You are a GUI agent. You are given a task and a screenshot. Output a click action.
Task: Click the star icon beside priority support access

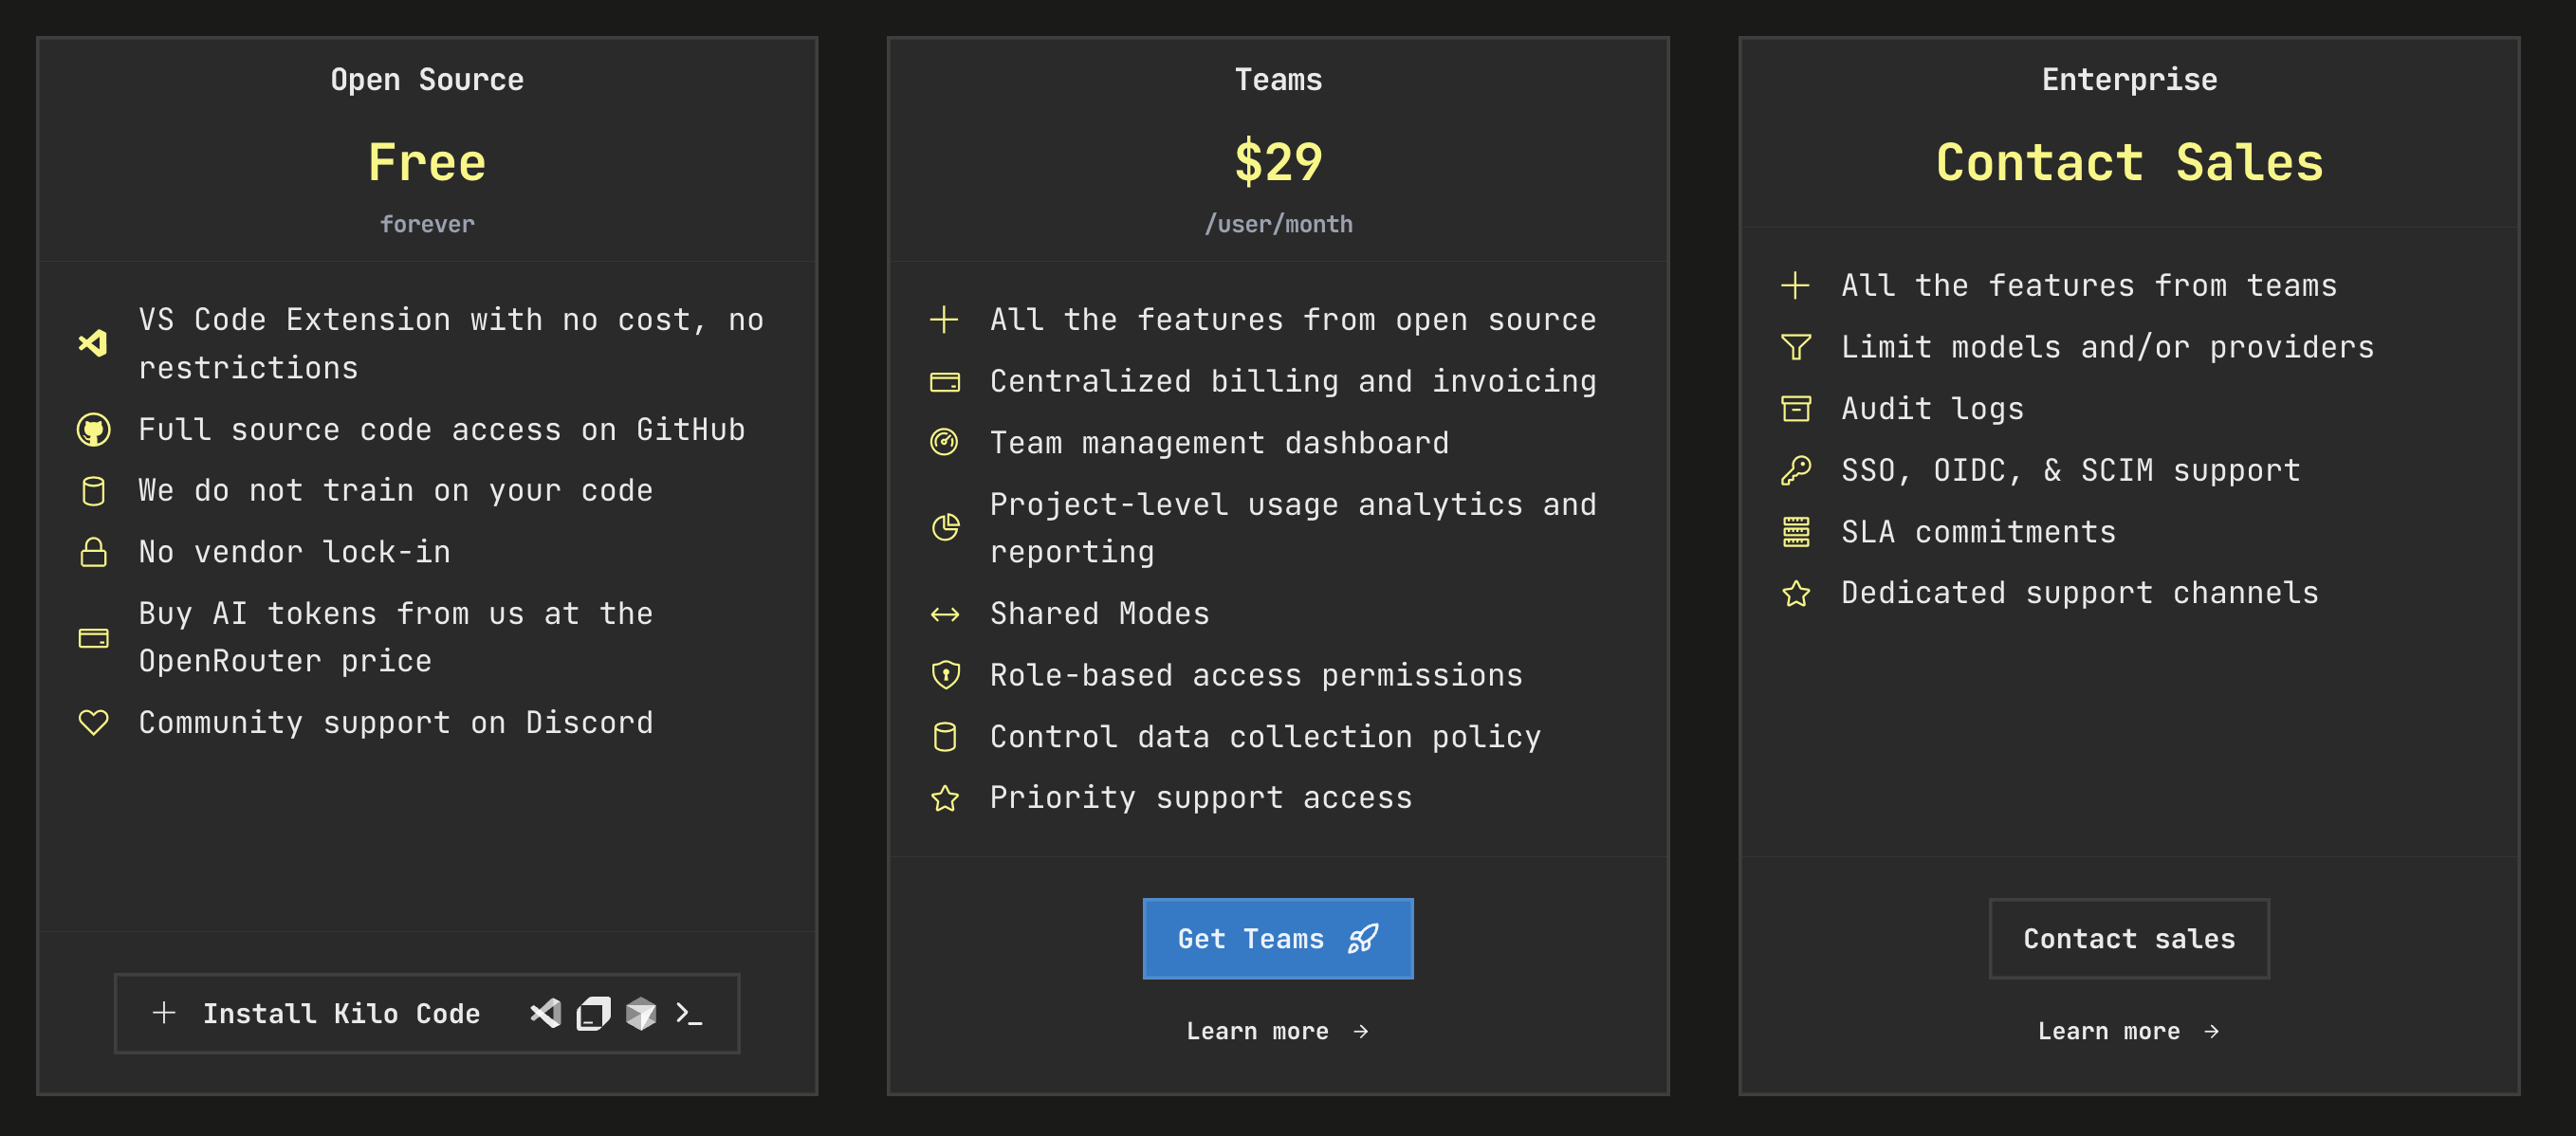click(x=945, y=797)
